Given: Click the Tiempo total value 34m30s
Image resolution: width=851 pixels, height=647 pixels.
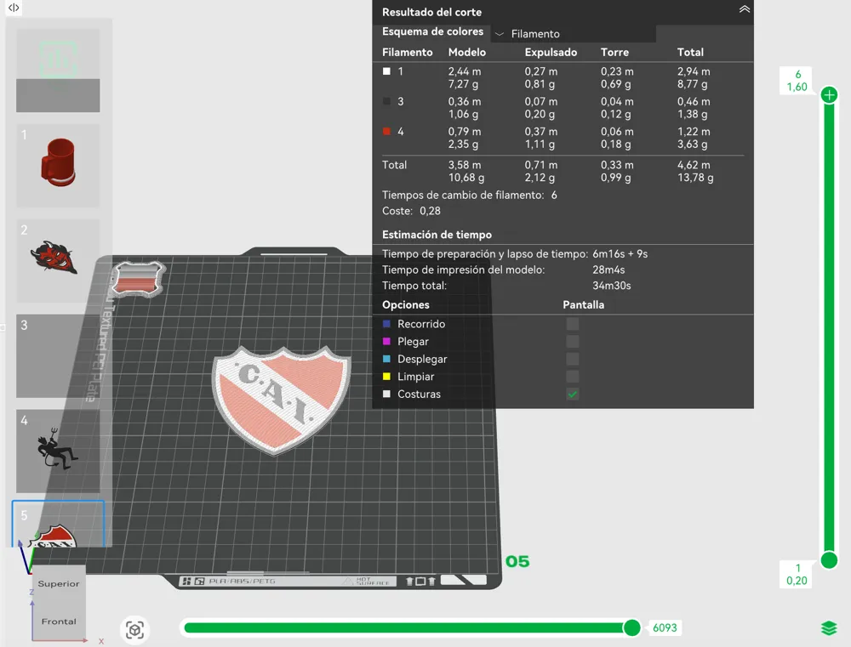Looking at the screenshot, I should click(611, 286).
